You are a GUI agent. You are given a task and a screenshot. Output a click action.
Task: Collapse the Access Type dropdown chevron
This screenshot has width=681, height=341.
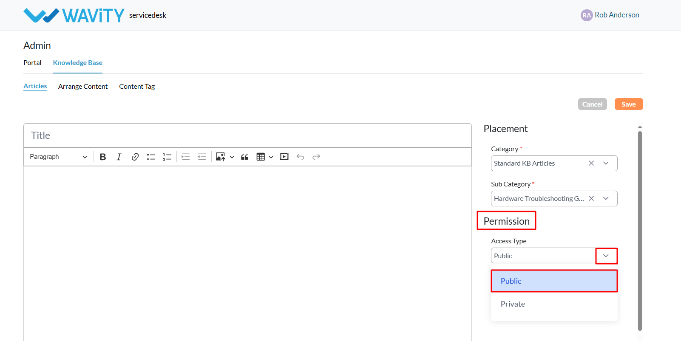606,256
